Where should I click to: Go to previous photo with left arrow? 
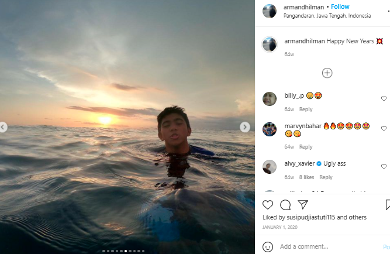4,127
